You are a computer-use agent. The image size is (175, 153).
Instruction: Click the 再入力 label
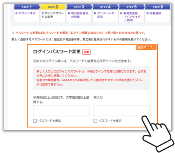click(x=98, y=97)
